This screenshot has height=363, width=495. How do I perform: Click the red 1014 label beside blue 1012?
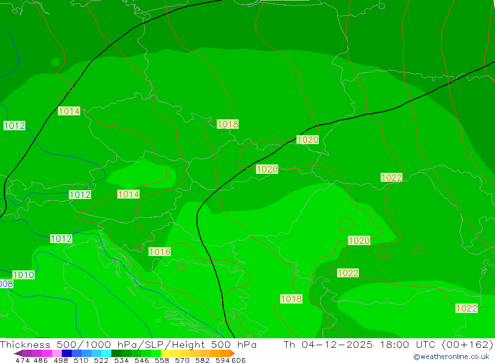129,194
